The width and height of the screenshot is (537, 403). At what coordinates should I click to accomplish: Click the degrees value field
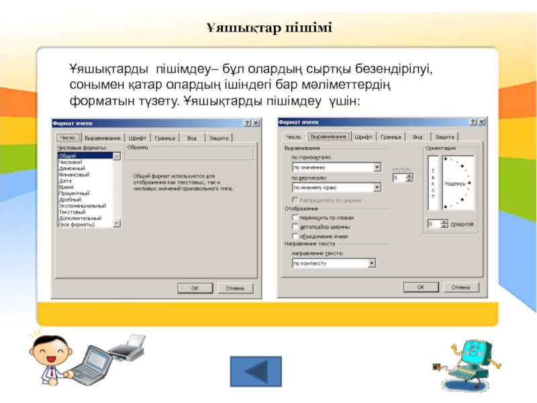[434, 224]
